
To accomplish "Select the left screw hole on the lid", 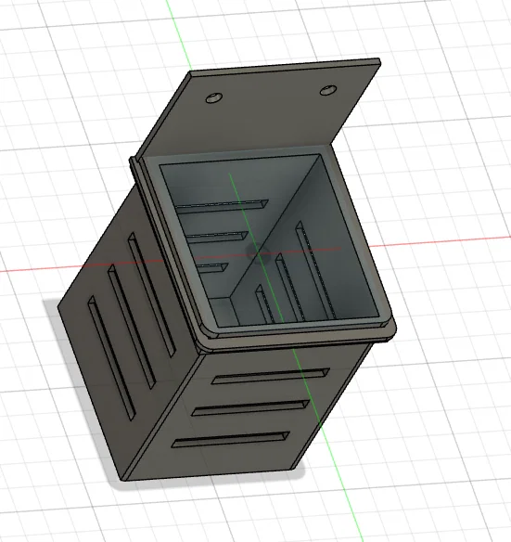I will [x=214, y=98].
